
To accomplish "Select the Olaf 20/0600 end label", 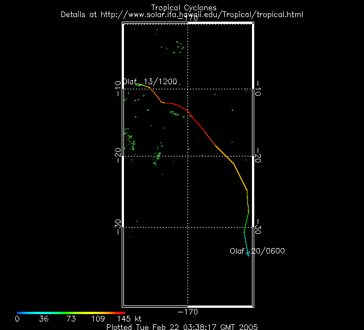I will point(257,251).
